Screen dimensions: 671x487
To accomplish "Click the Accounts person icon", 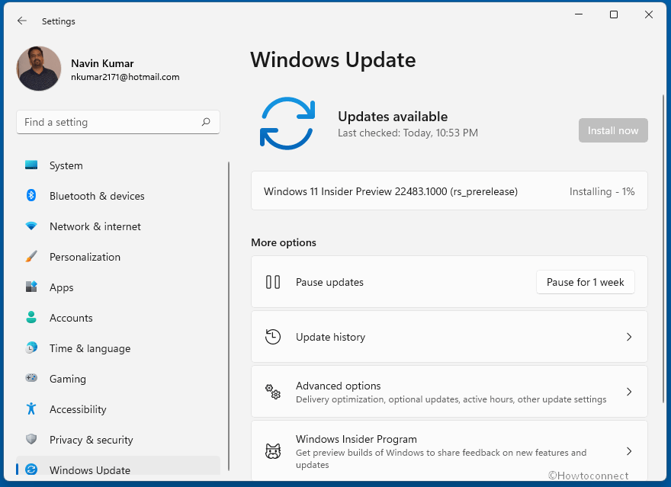I will pyautogui.click(x=31, y=317).
